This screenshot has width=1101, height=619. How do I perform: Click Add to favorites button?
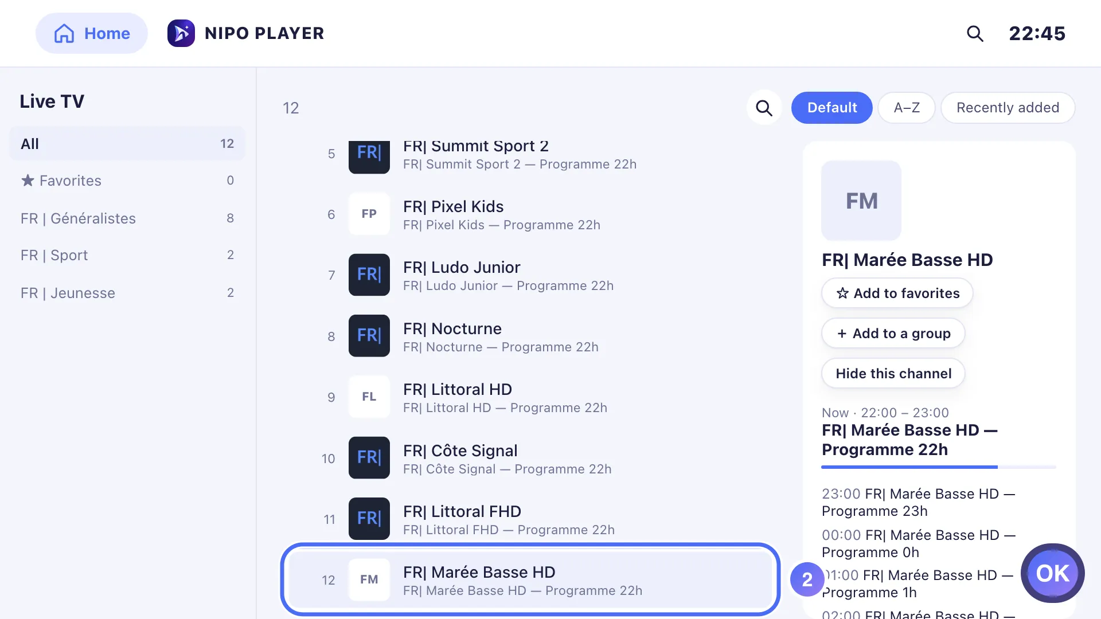tap(897, 293)
